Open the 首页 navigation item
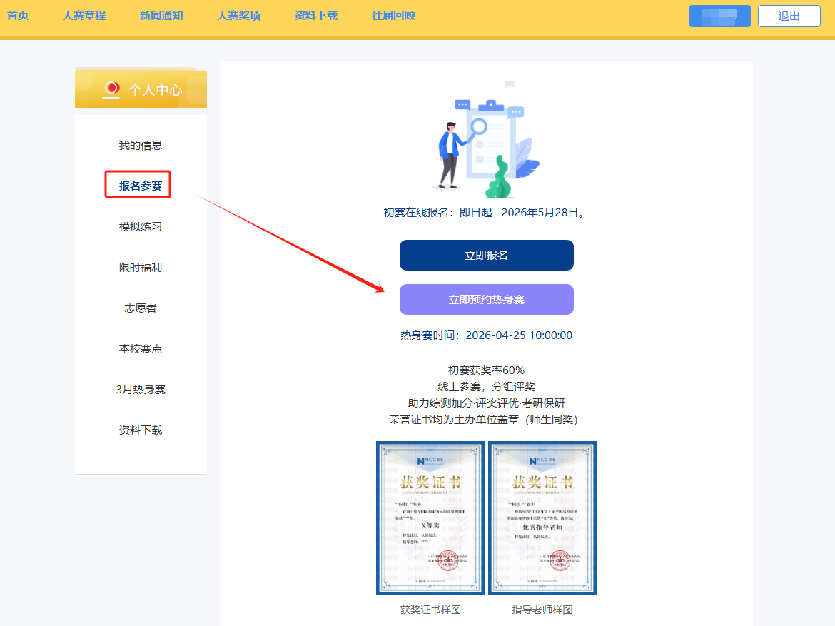Viewport: 835px width, 626px height. (18, 15)
